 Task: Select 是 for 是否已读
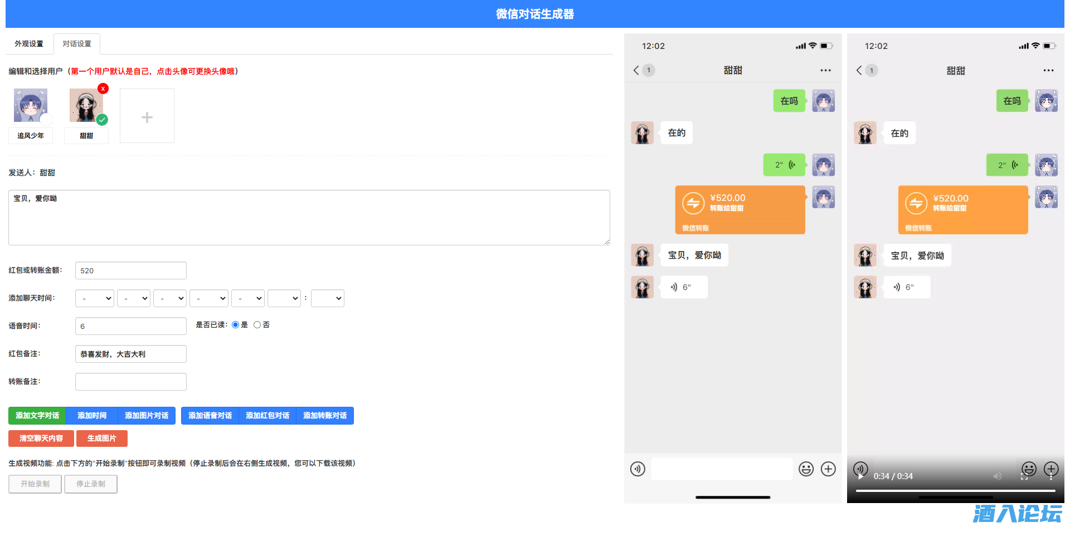point(236,325)
